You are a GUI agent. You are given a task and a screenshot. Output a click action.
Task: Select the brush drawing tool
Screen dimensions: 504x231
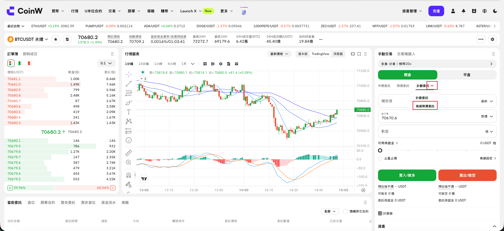click(129, 103)
